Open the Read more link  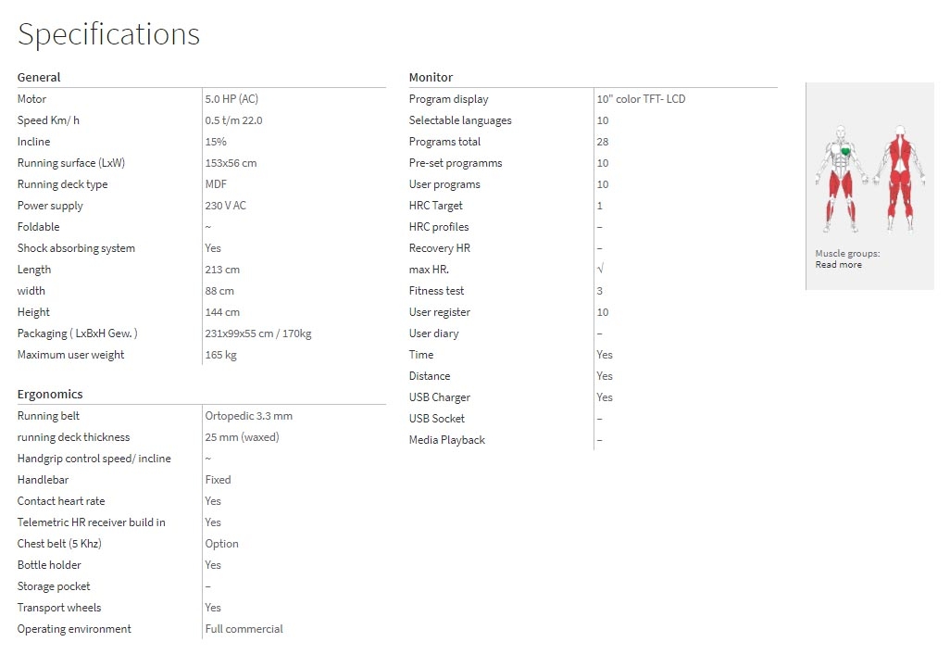click(838, 265)
